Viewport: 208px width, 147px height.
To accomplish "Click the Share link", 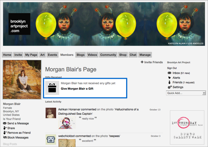I will (11, 128).
